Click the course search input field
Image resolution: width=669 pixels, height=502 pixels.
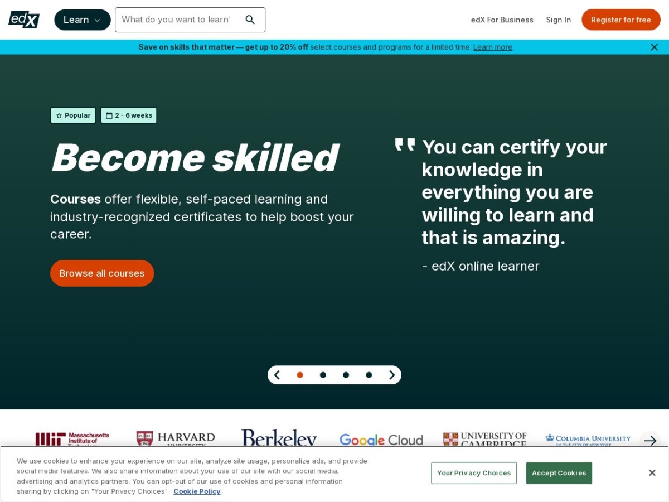(184, 20)
